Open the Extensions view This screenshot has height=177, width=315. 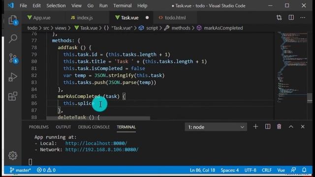pyautogui.click(x=13, y=96)
